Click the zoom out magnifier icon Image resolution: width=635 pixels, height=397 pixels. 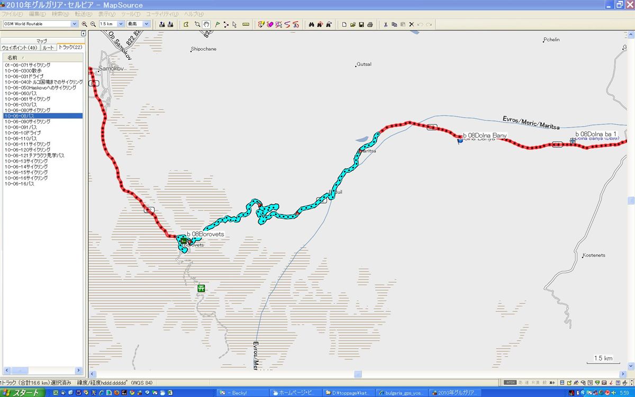pos(93,24)
